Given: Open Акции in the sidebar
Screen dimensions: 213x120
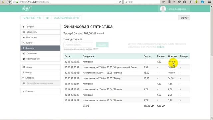Looking at the screenshot, I should 40,67.
